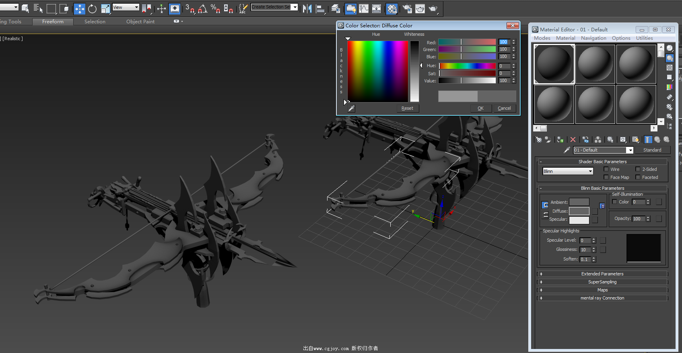Open the Material menu in Material Editor
The image size is (682, 353).
pyautogui.click(x=565, y=38)
